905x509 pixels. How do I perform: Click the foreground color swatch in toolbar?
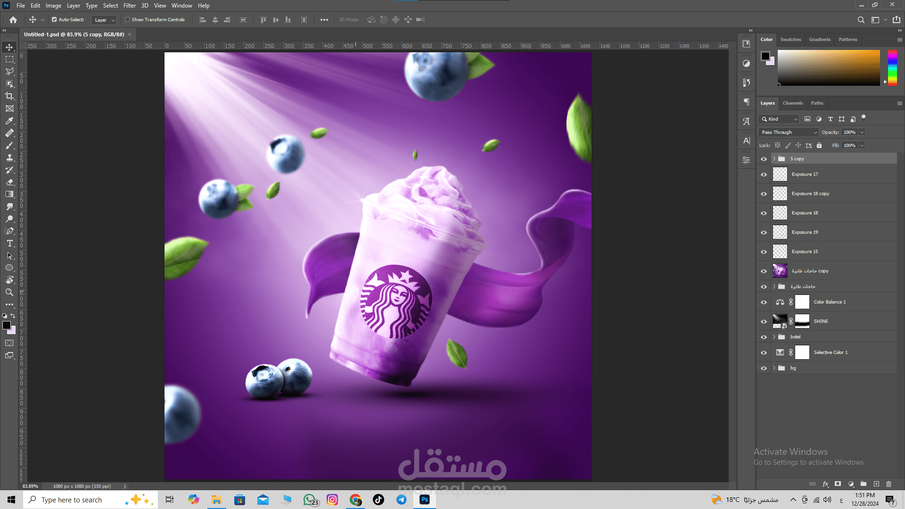[7, 325]
